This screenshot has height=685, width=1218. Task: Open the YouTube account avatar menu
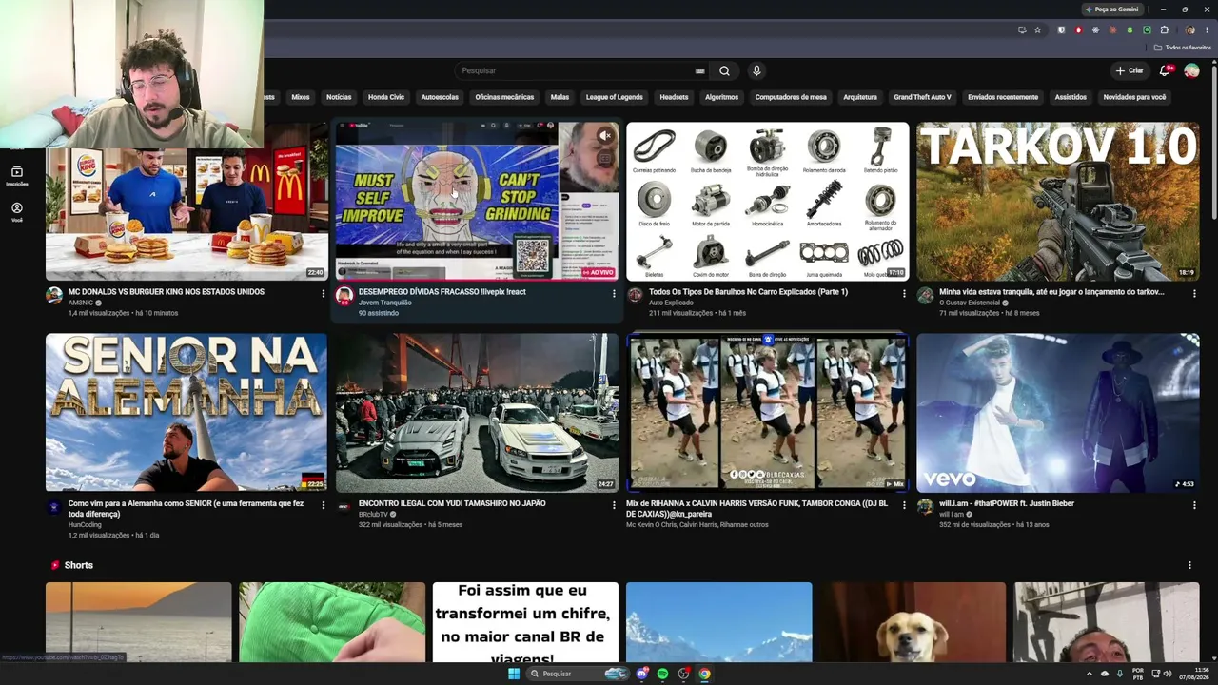1191,70
